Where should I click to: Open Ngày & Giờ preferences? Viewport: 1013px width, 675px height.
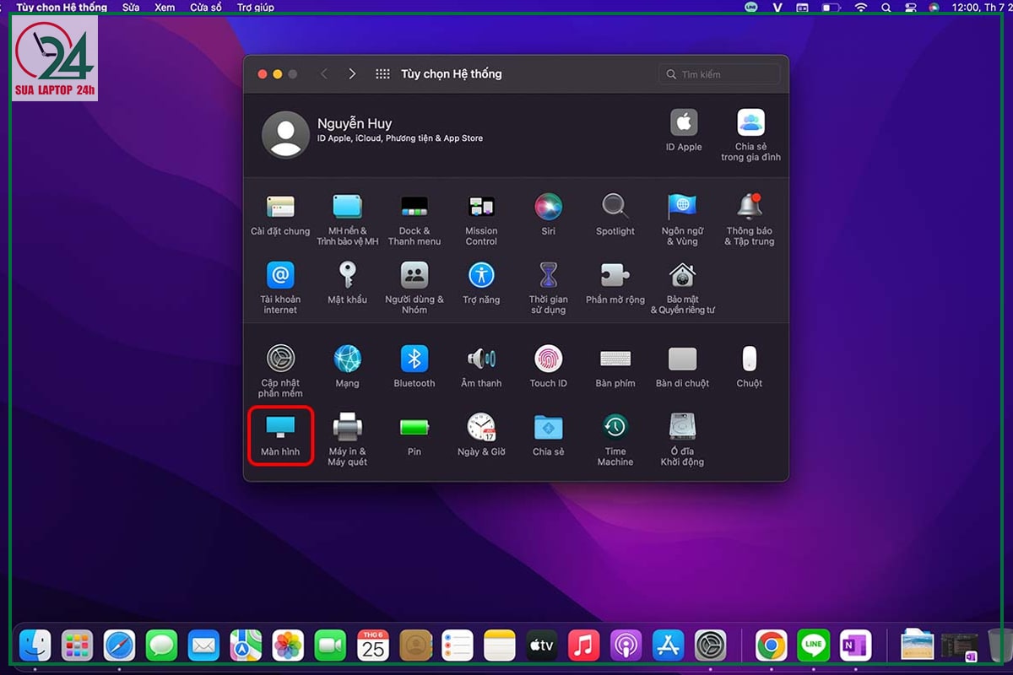click(481, 435)
